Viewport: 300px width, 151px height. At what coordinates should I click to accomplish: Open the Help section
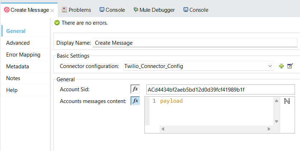[26, 90]
